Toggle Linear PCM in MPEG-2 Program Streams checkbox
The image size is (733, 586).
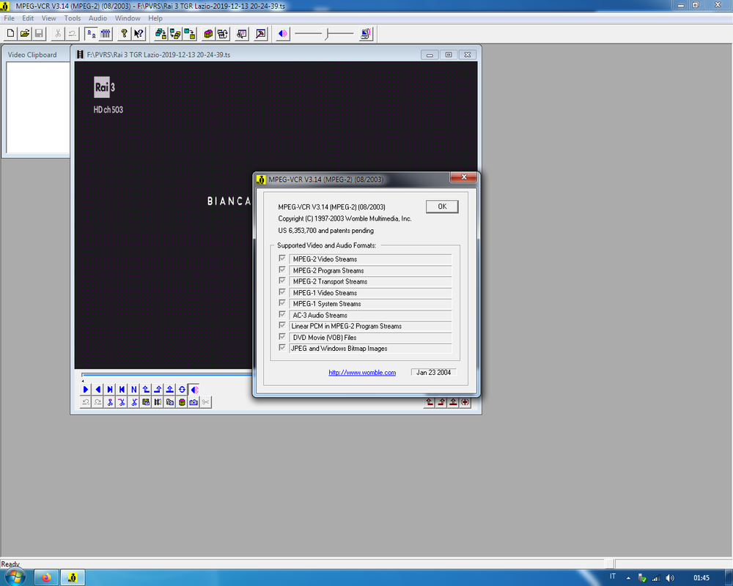coord(282,325)
